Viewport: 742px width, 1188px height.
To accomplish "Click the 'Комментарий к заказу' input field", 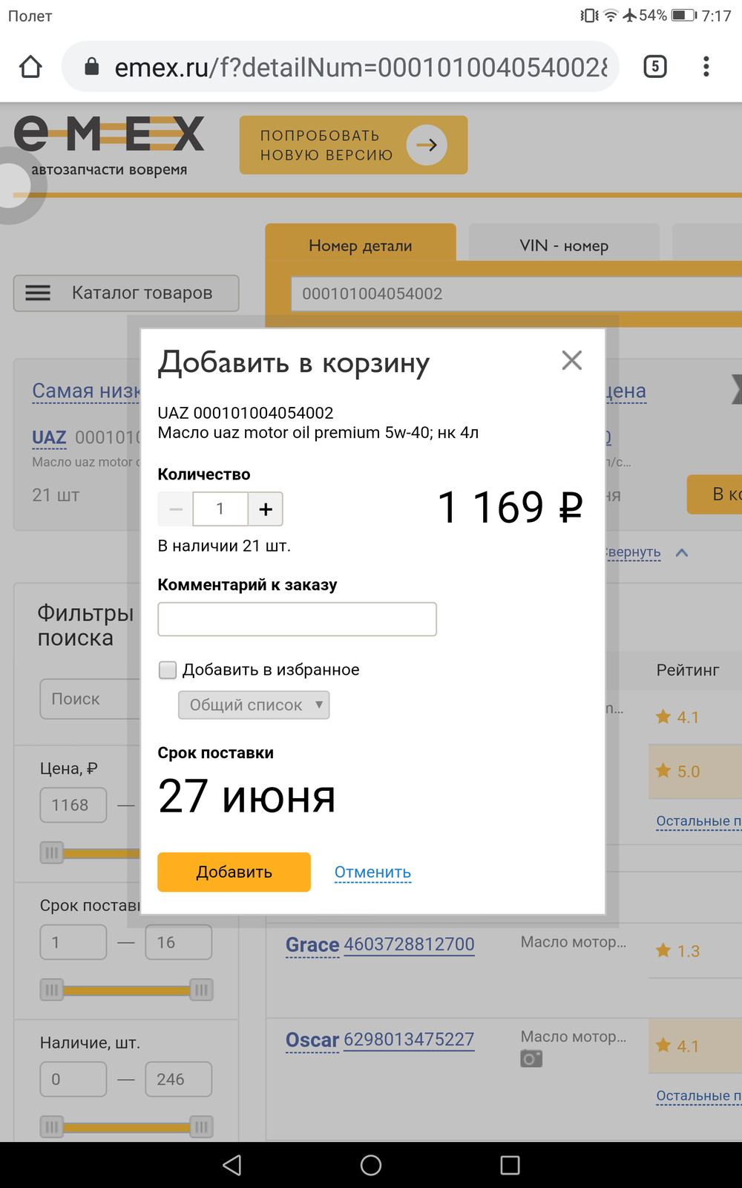I will [x=297, y=619].
